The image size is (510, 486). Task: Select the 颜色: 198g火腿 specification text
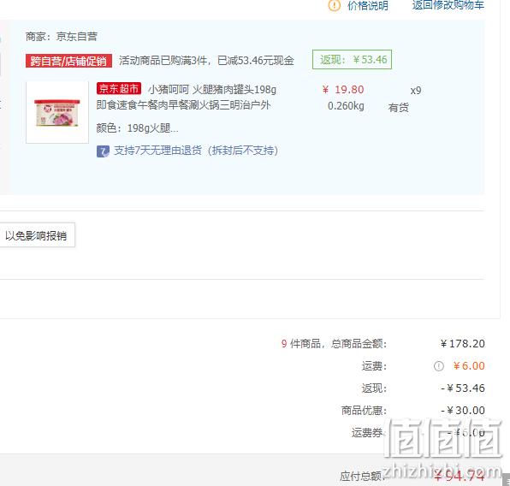pos(137,128)
